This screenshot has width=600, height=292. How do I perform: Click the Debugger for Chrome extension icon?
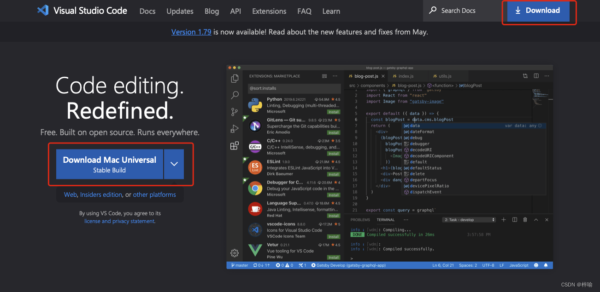point(255,188)
